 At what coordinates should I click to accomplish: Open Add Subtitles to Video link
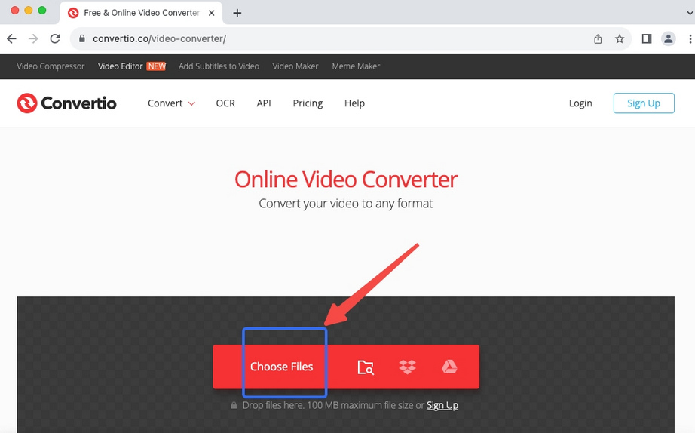[219, 66]
